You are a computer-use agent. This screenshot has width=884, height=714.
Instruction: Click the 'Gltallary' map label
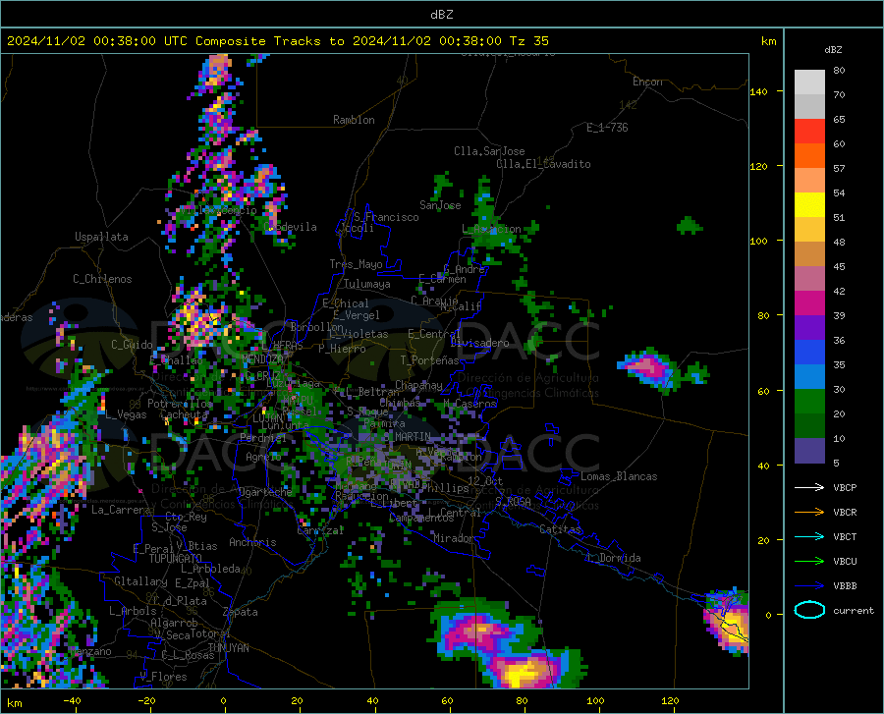point(140,581)
